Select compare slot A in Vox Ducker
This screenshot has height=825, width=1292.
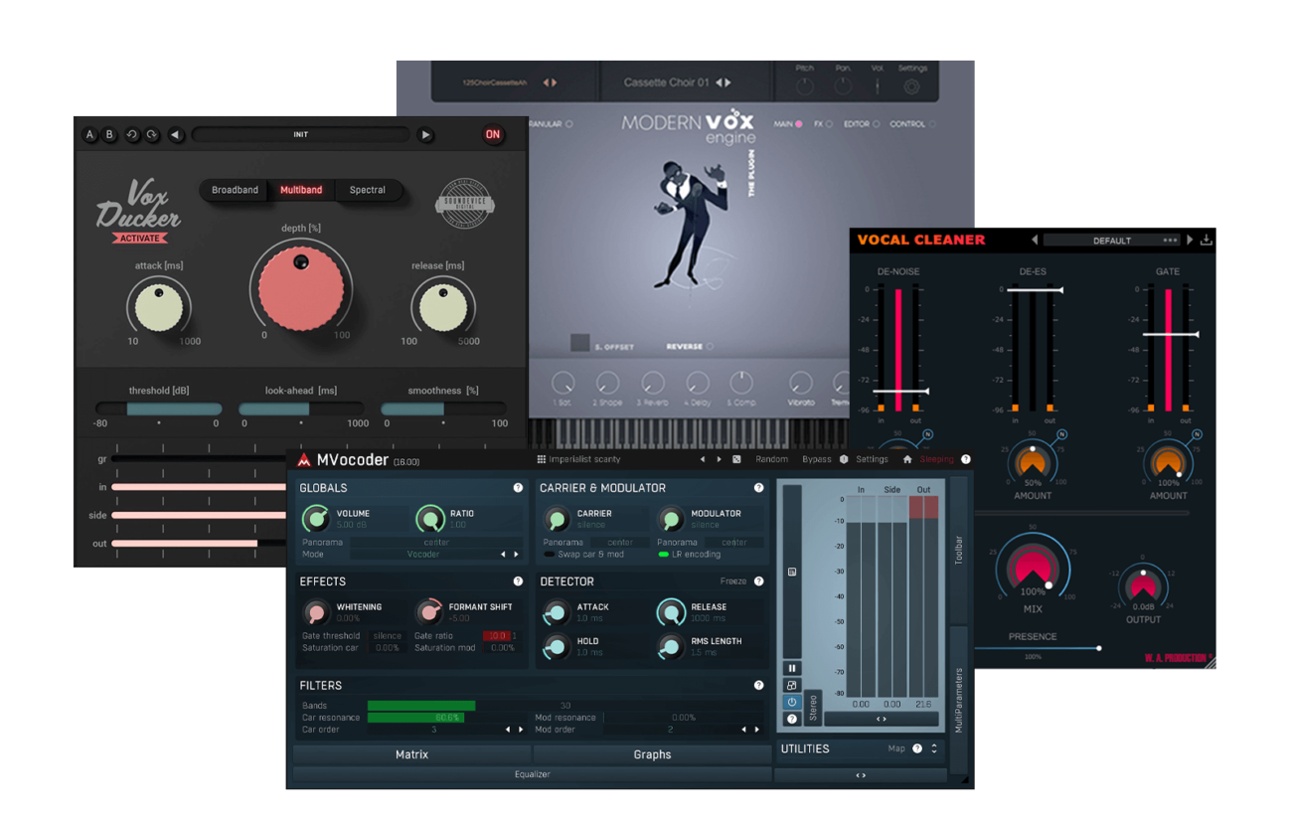(x=90, y=135)
